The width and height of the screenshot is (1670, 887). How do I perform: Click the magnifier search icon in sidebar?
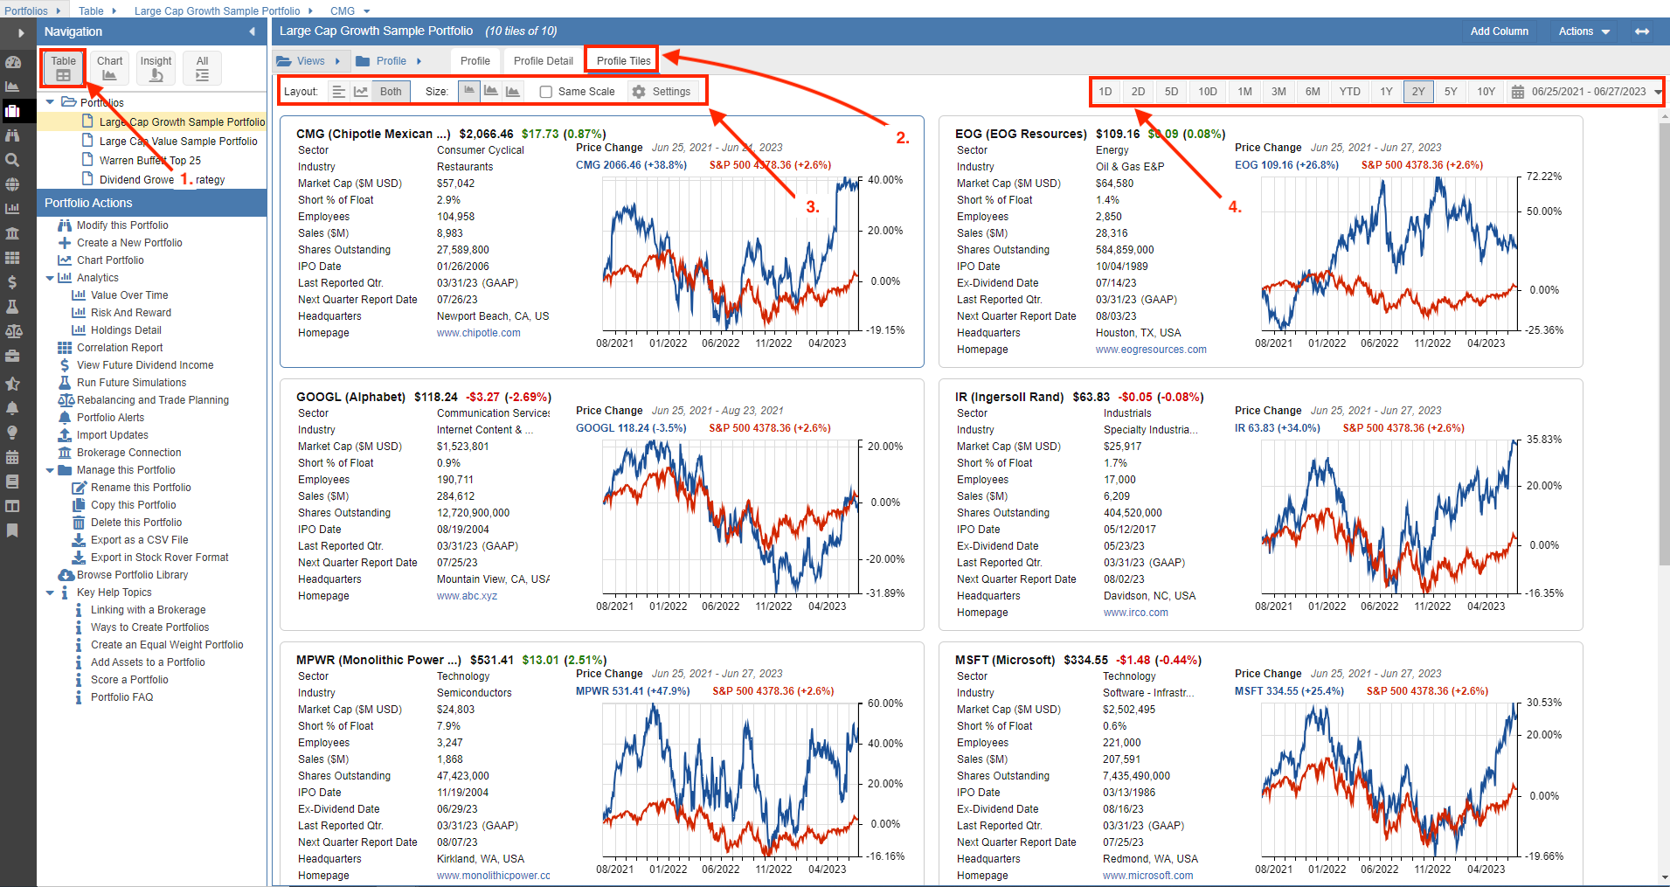[12, 160]
